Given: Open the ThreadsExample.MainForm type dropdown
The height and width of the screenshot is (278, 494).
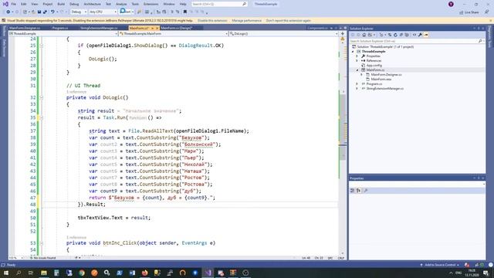Looking at the screenshot, I should (173, 33).
